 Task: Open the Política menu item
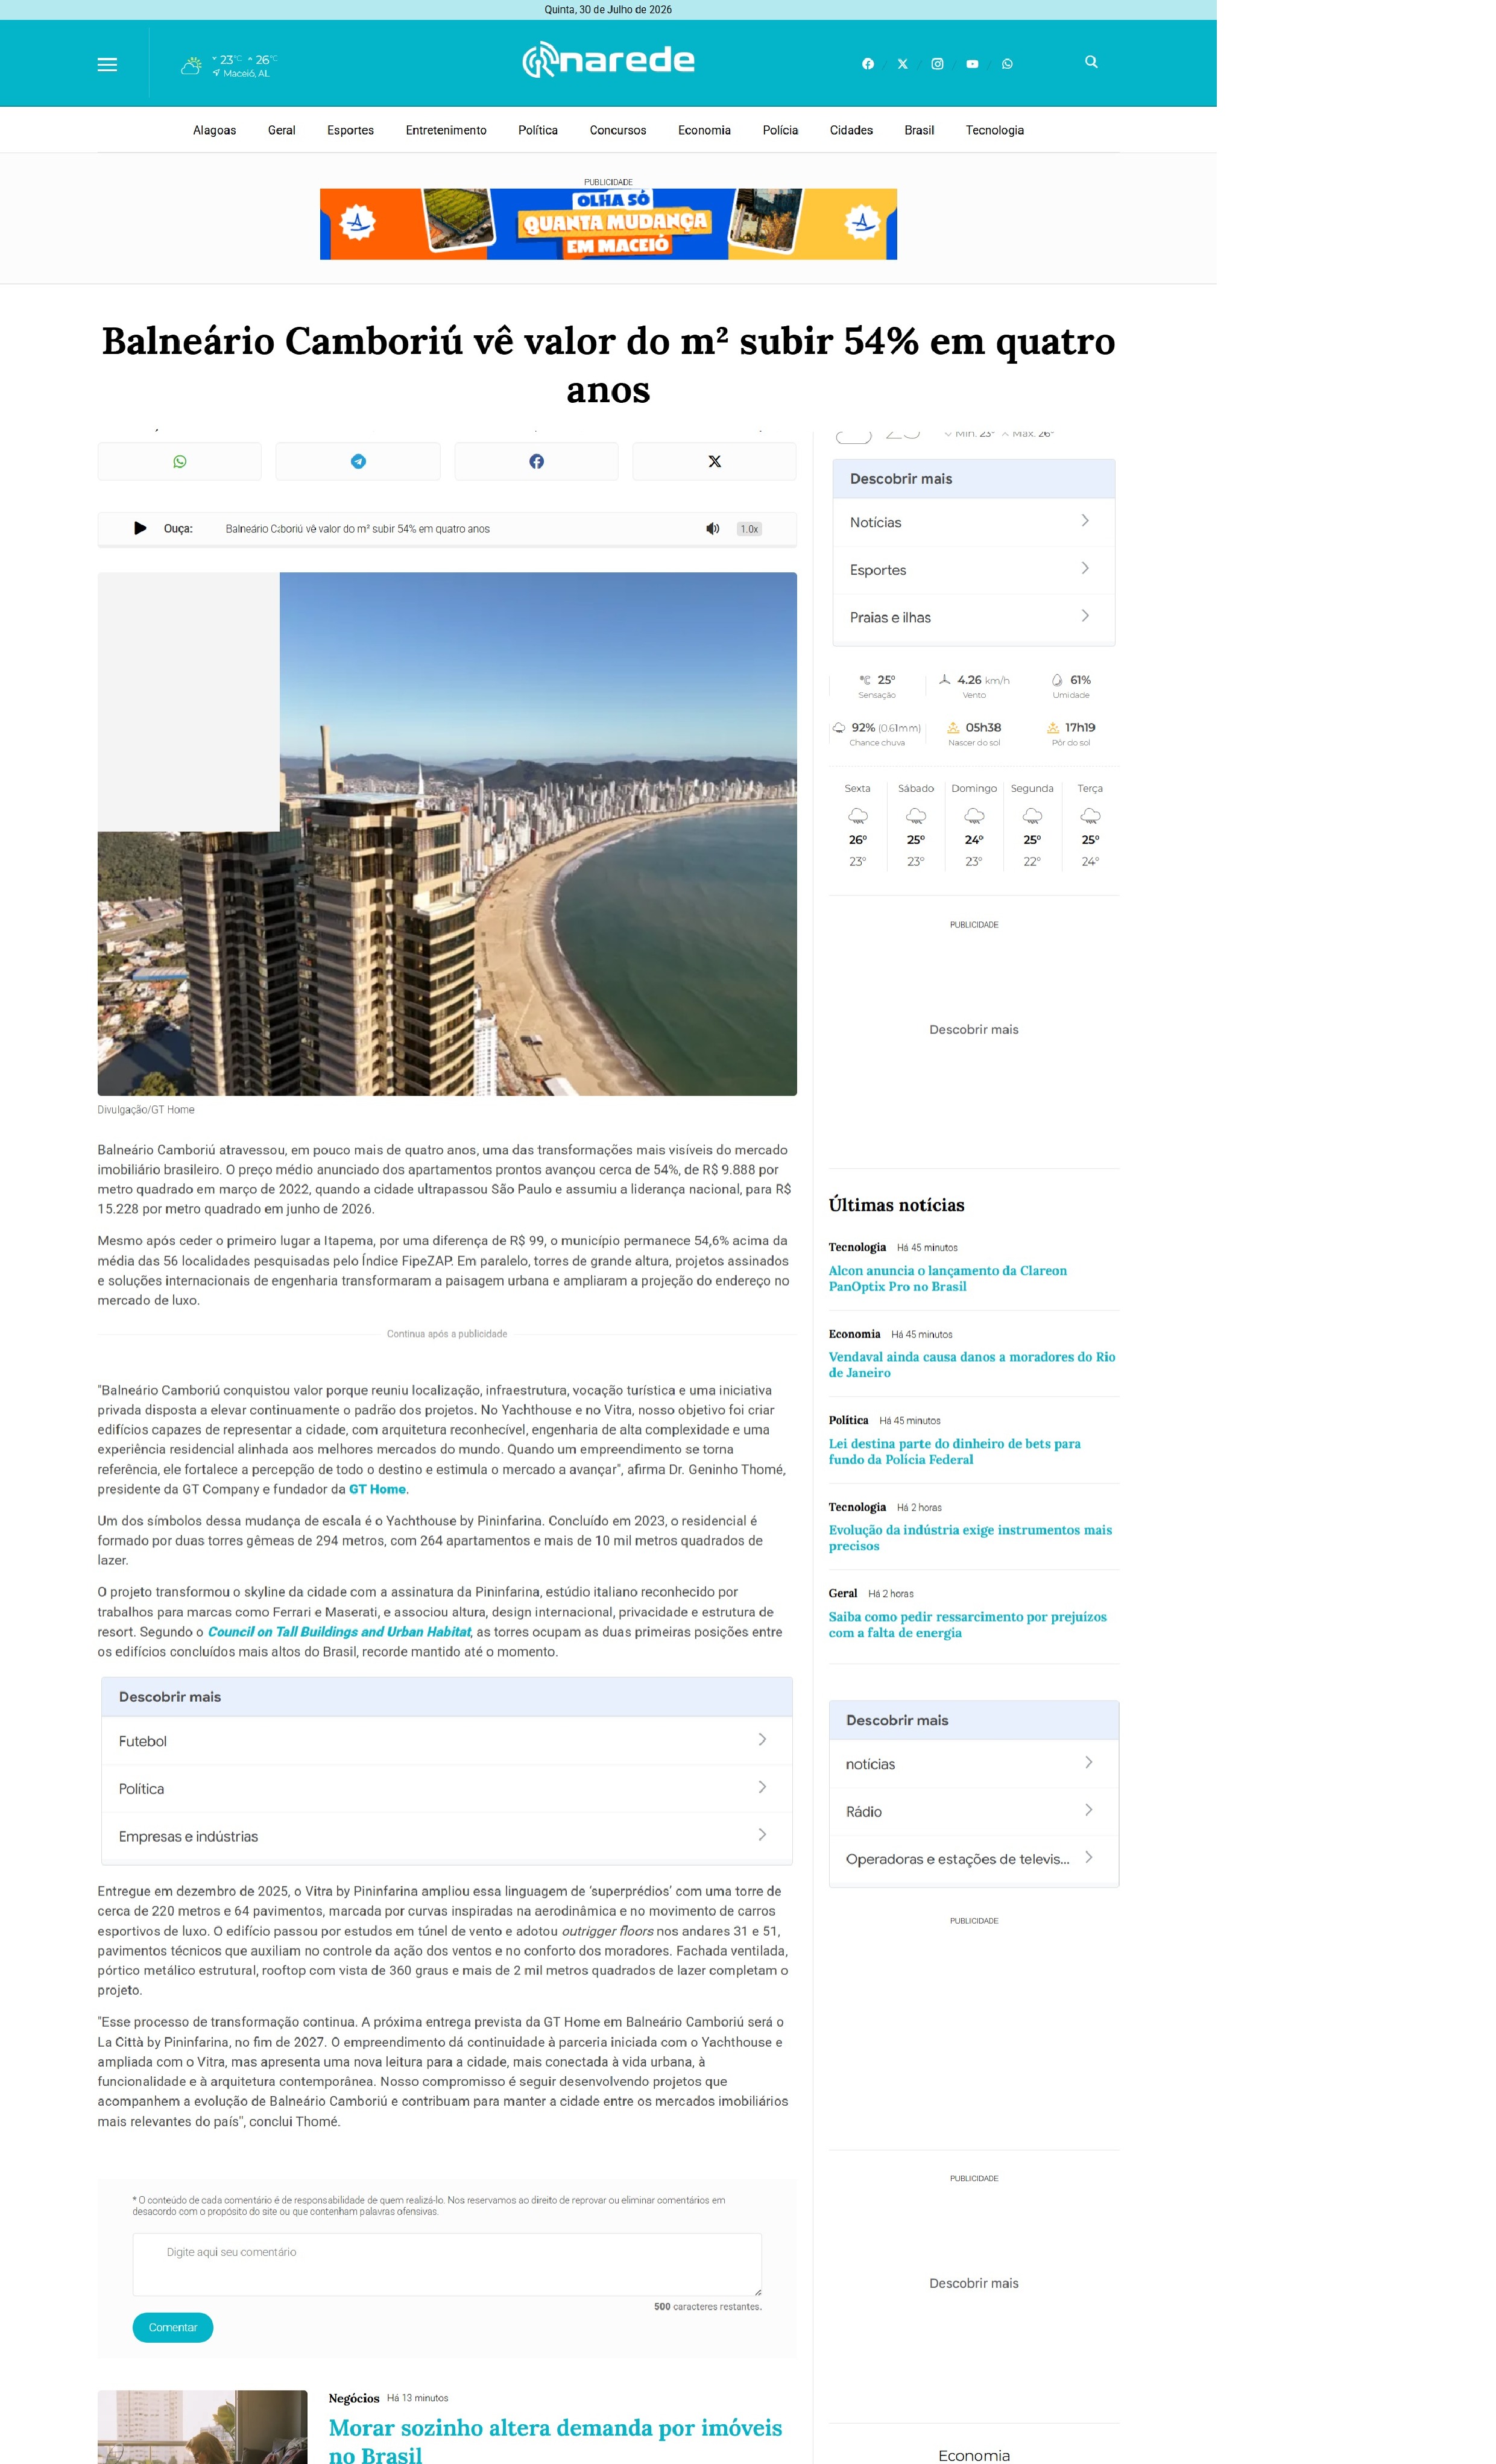[538, 130]
